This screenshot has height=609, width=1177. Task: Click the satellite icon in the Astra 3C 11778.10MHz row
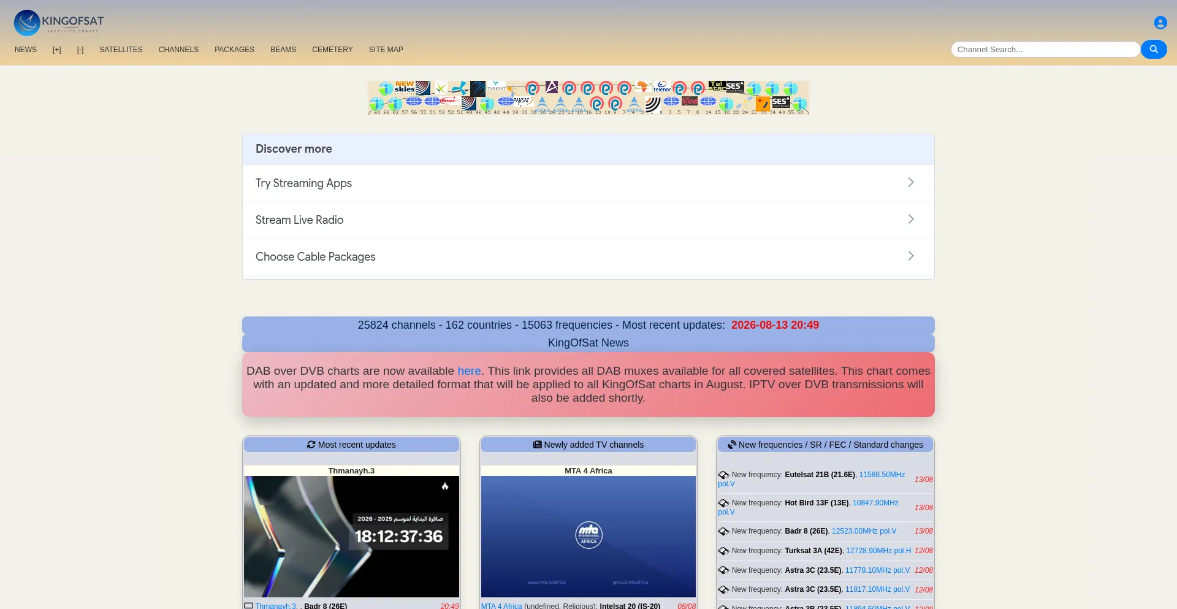coord(724,570)
